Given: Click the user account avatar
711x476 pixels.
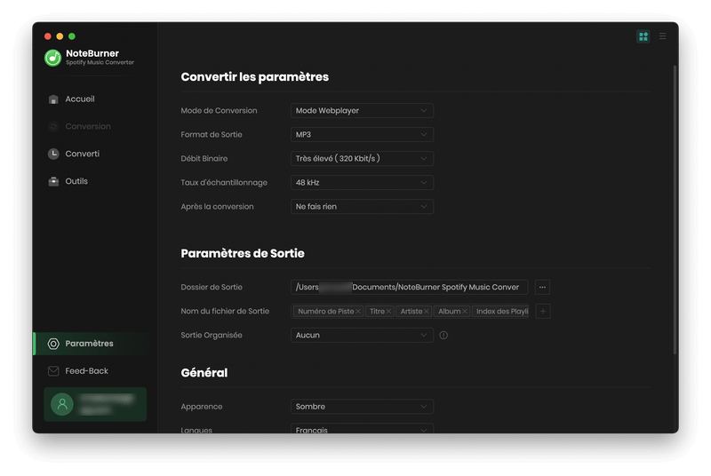Looking at the screenshot, I should 62,404.
